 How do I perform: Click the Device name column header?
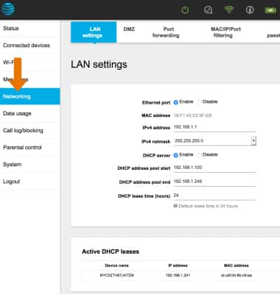click(116, 265)
